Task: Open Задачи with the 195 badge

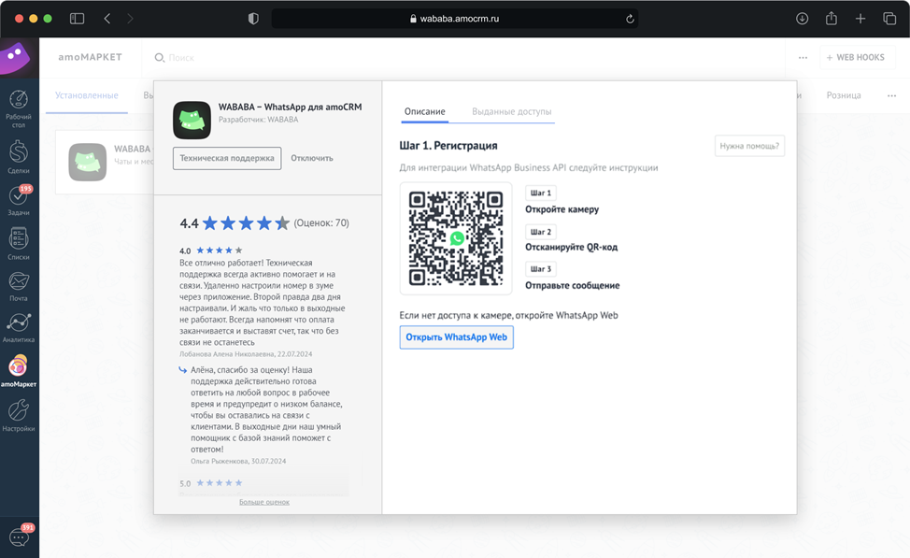Action: point(19,200)
